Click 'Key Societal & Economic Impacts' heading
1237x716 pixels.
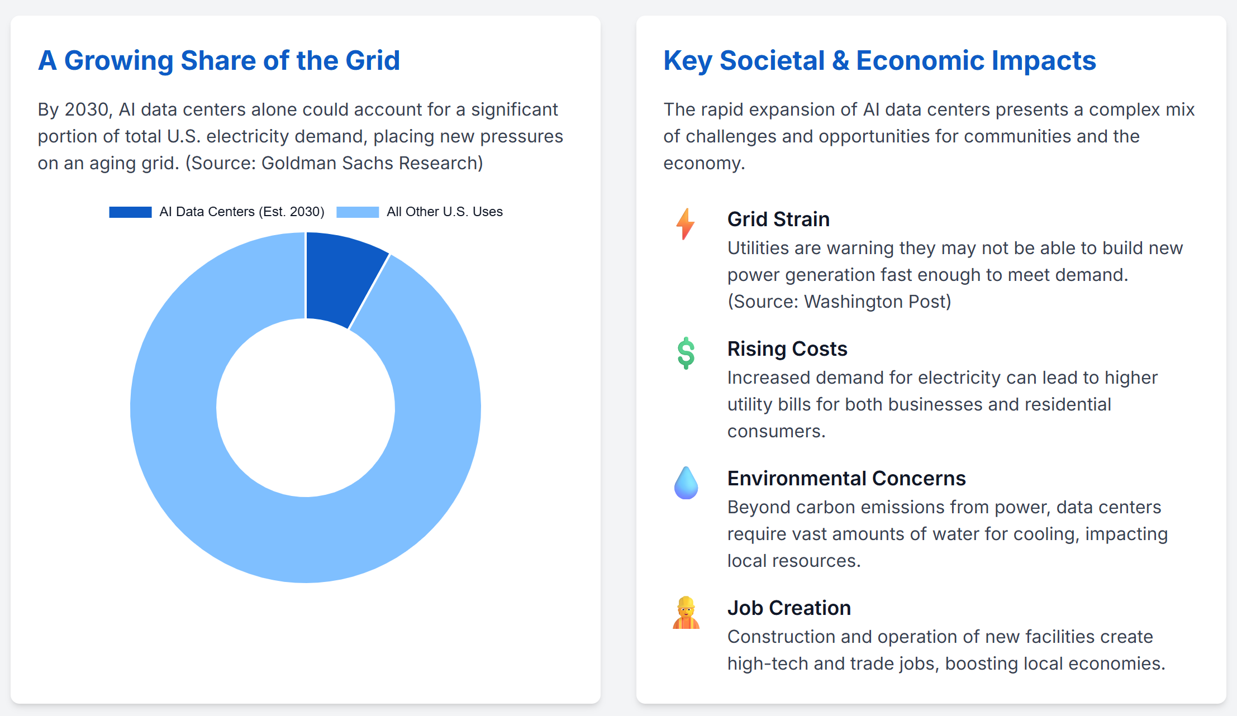879,60
